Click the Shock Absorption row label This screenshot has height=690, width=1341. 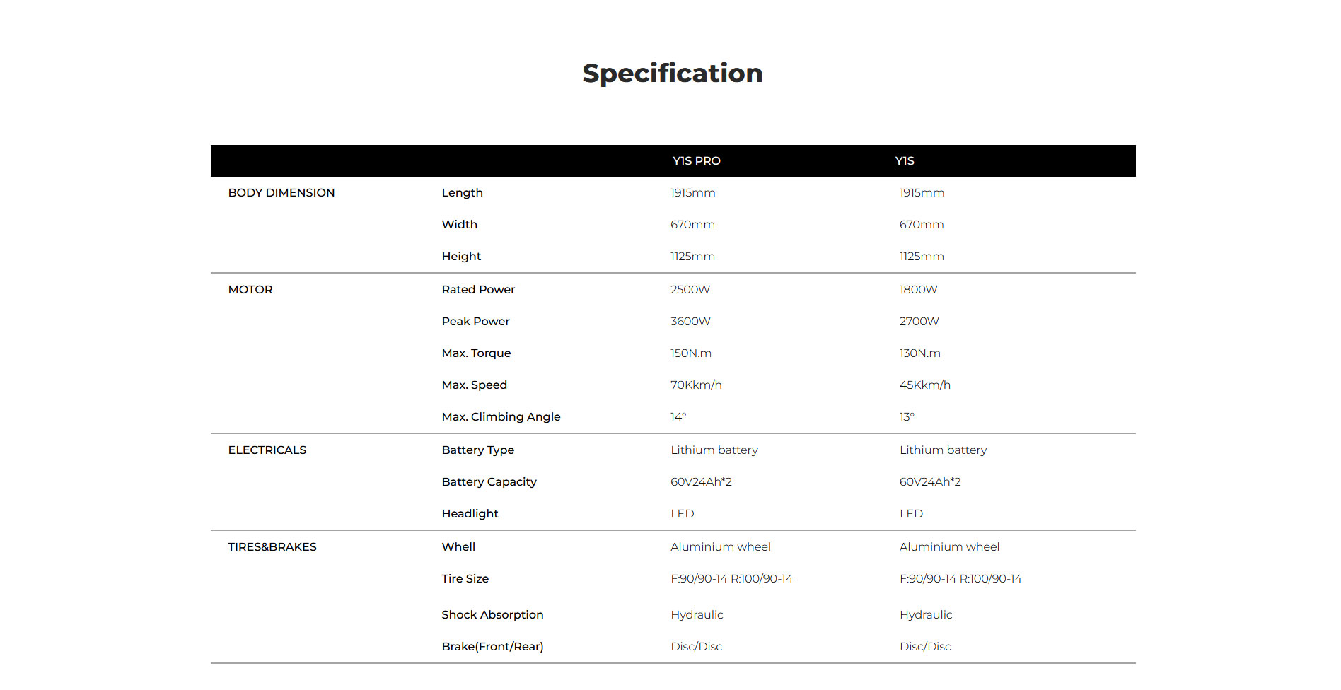[492, 615]
